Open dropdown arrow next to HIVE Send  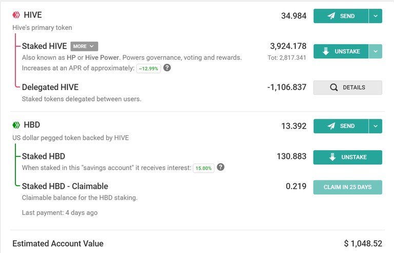point(376,16)
